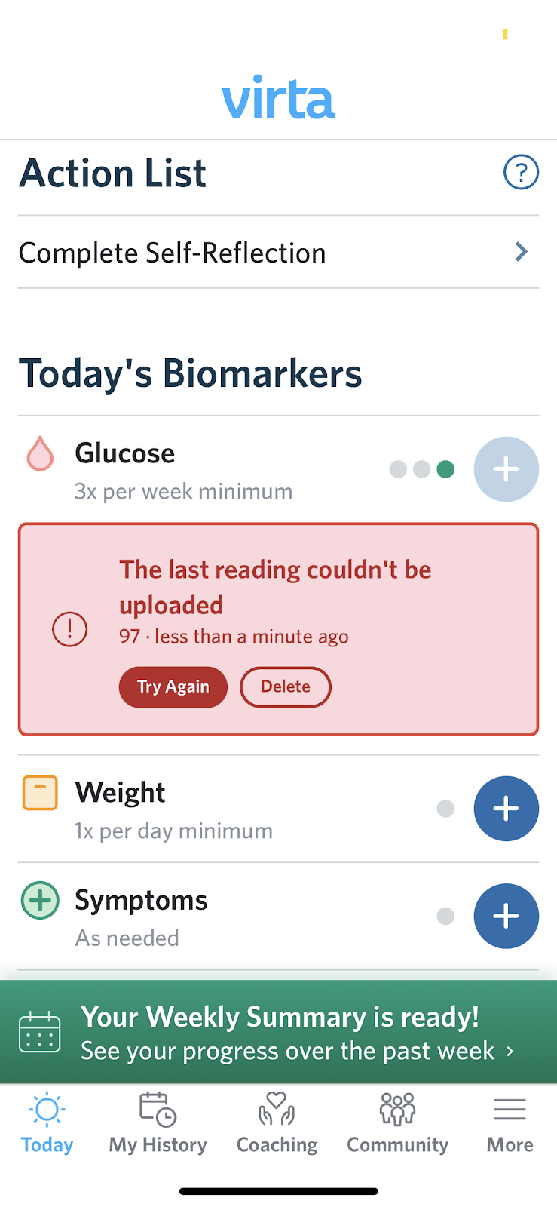Tap the pink glucose droplet icon
The image size is (557, 1207).
click(40, 454)
